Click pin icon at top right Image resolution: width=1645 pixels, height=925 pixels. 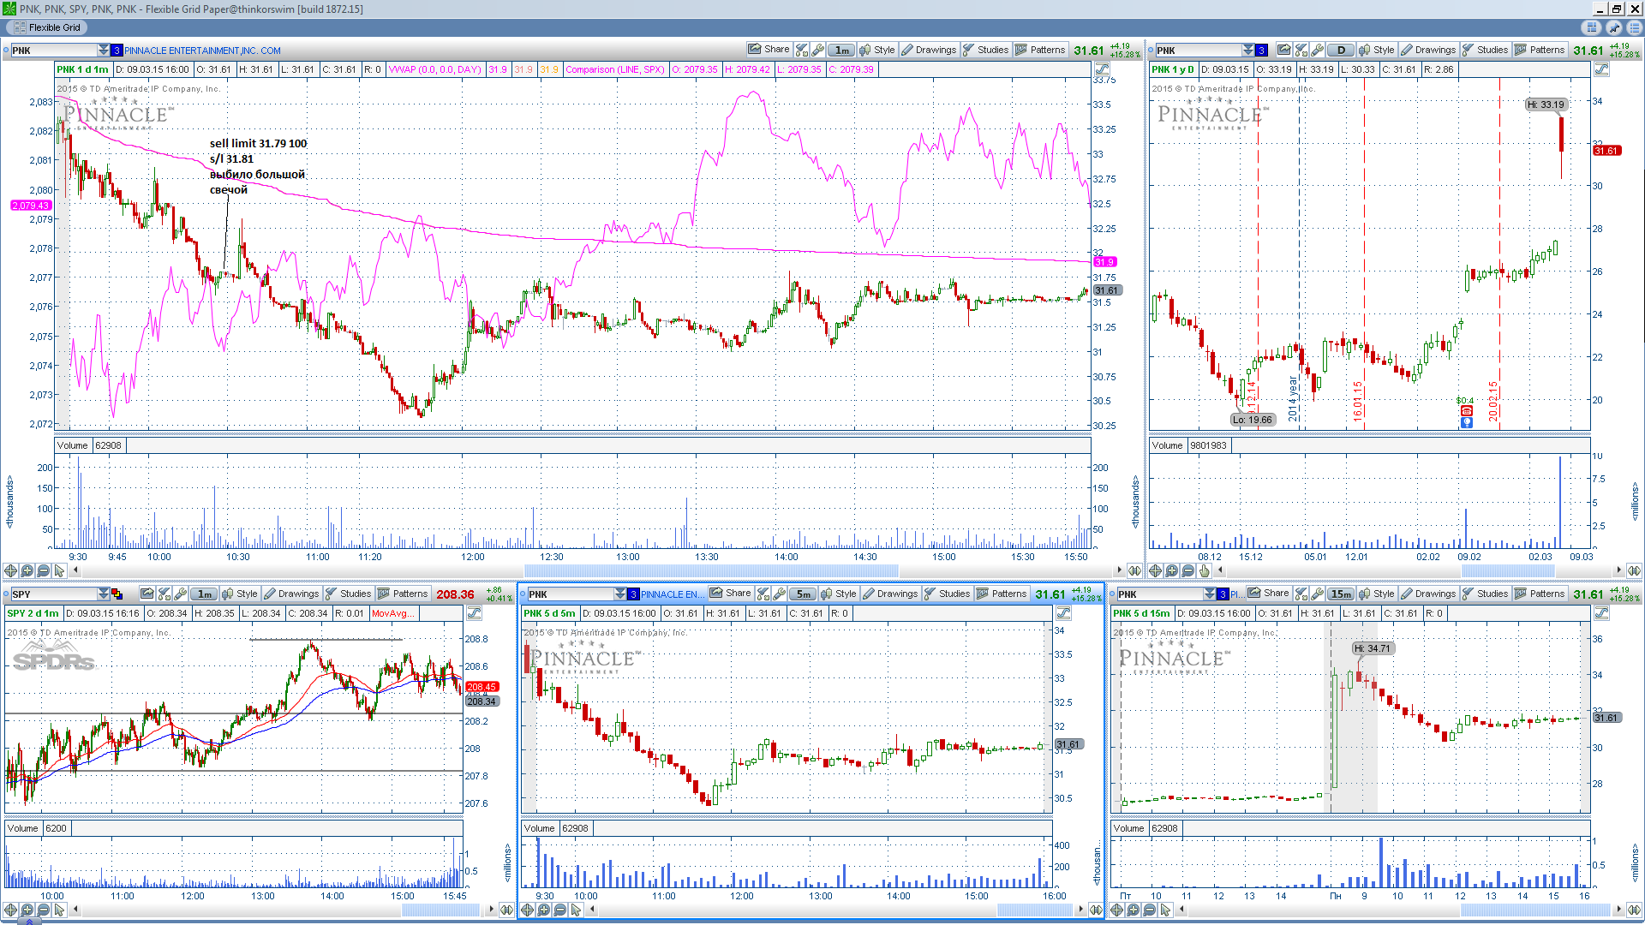pyautogui.click(x=1613, y=27)
